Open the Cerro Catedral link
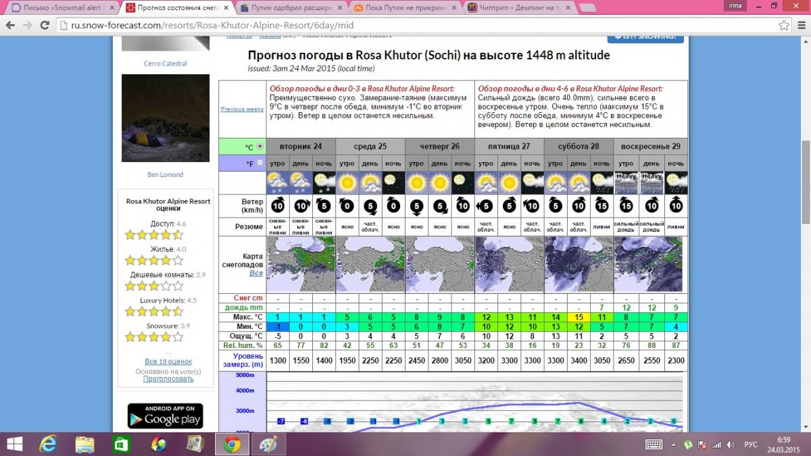Viewport: 811px width, 456px height. (166, 64)
